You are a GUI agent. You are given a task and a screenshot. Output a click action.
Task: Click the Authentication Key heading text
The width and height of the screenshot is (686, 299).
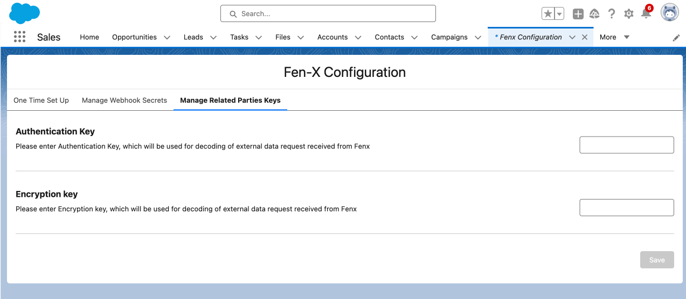pos(56,131)
